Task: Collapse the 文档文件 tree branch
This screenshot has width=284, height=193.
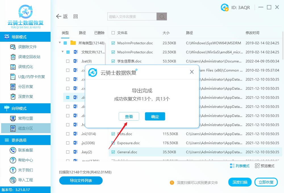Action: coord(63,52)
